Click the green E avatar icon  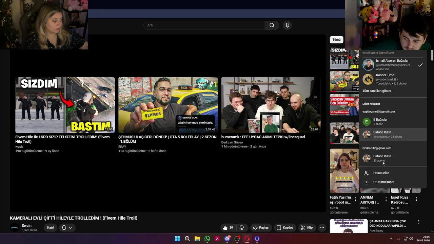[367, 122]
